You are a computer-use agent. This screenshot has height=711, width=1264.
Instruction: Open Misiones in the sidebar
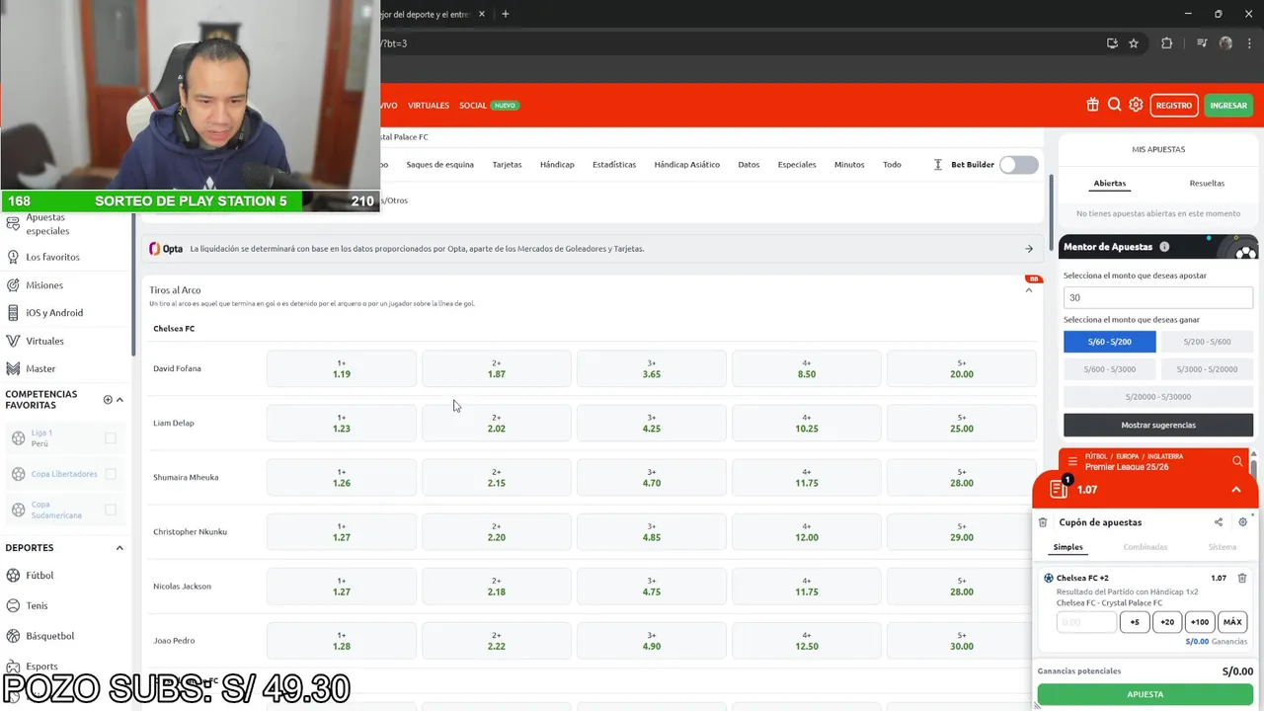[x=44, y=285]
